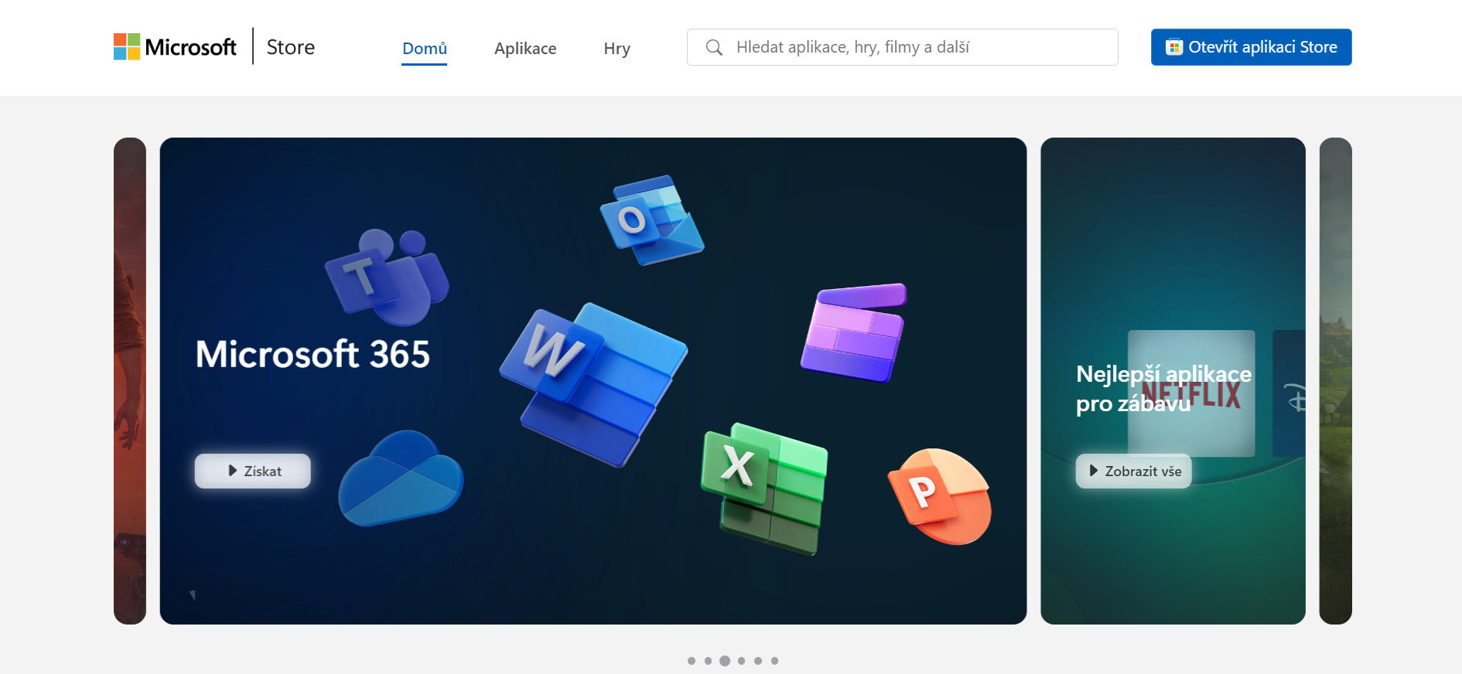Click the PowerPoint icon in banner
The height and width of the screenshot is (674, 1462).
pos(940,496)
